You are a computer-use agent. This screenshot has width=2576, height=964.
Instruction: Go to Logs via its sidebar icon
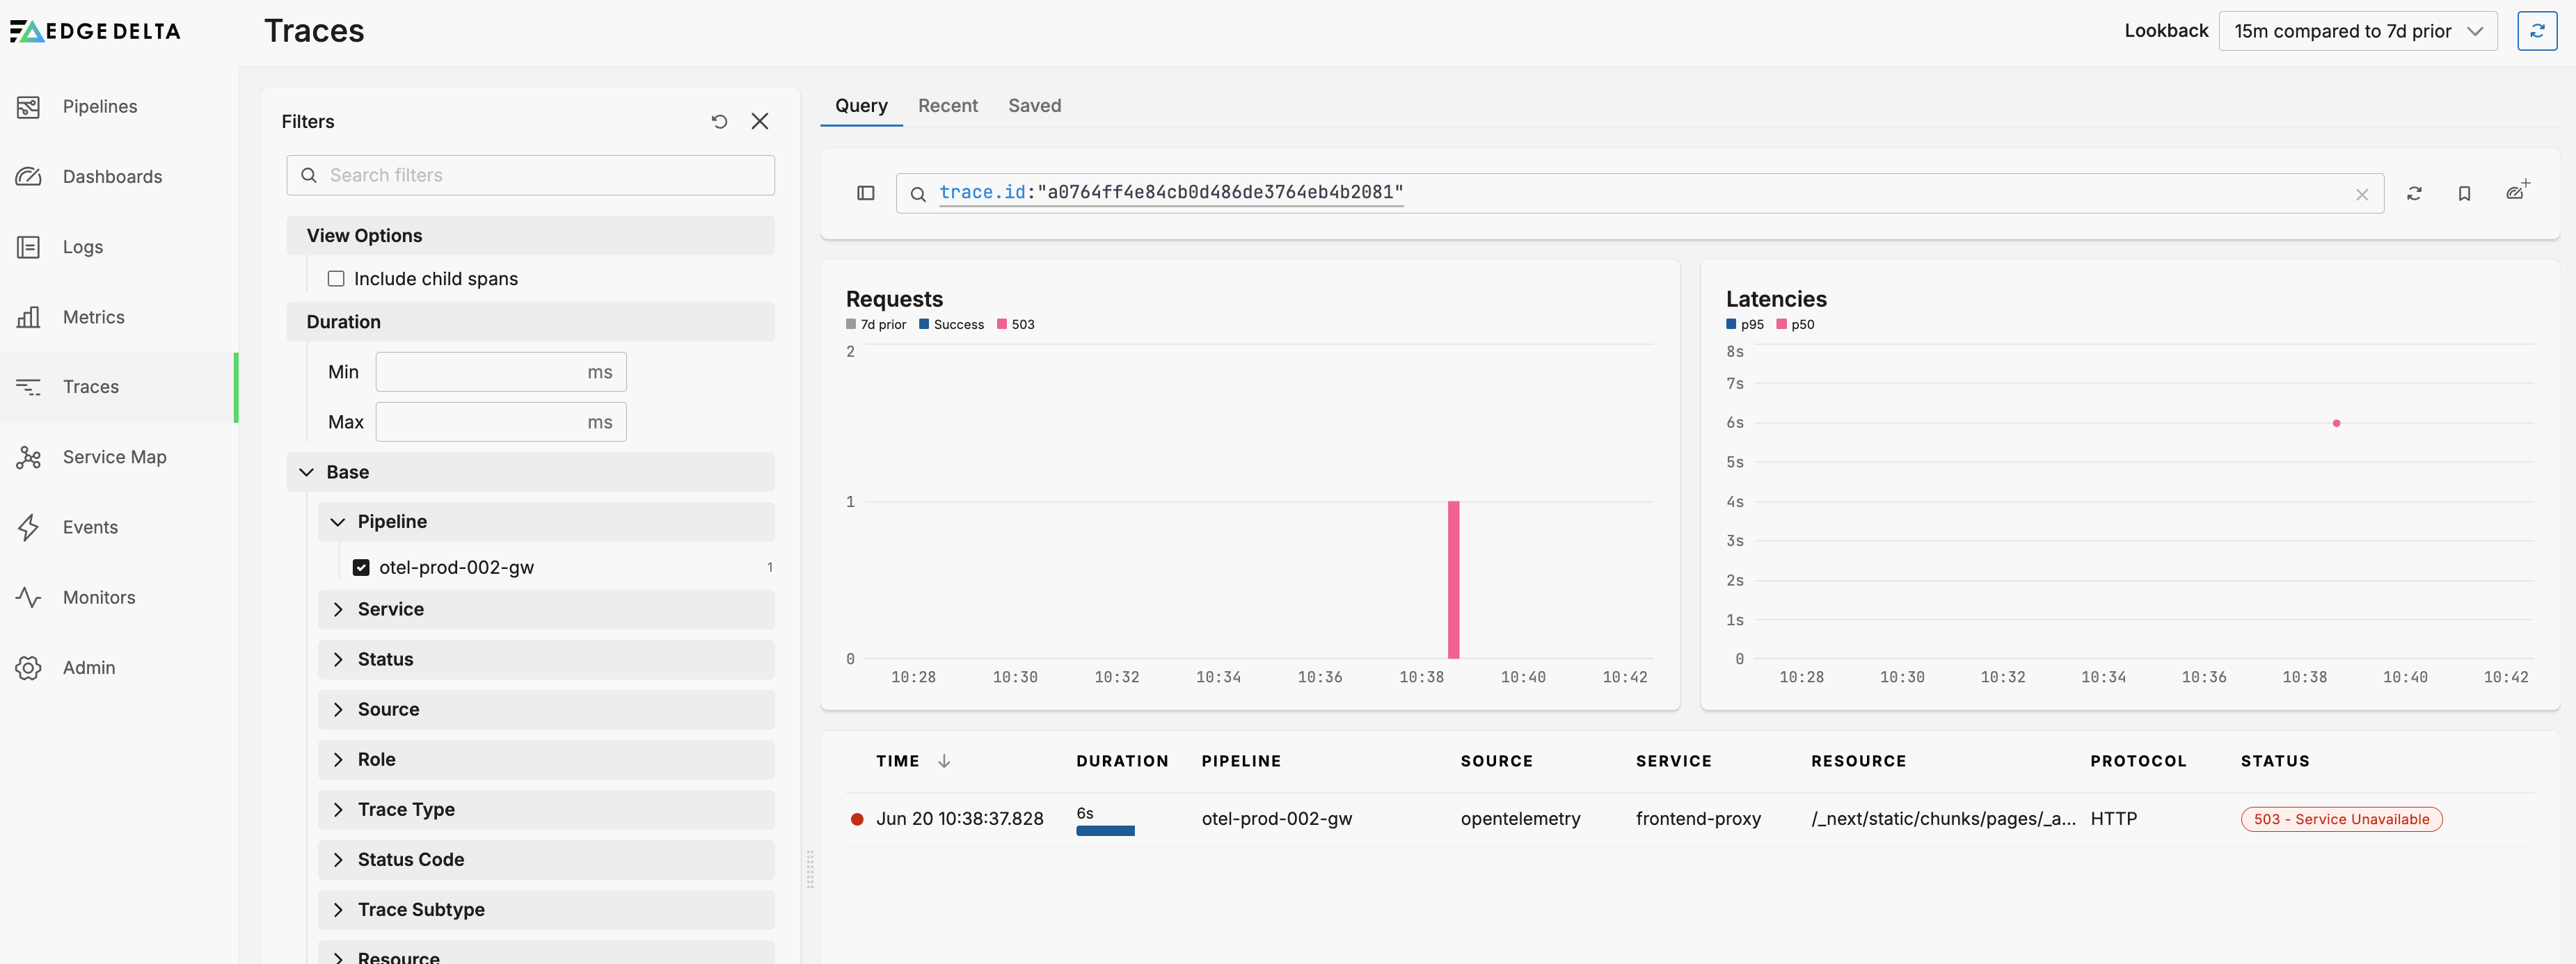pos(28,247)
